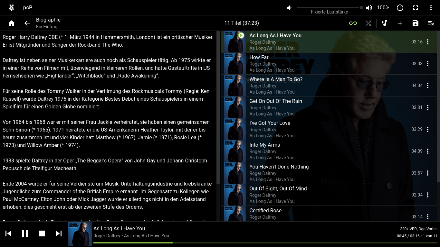440x247 pixels.
Task: Toggle repeat queue mode
Action: (x=353, y=23)
